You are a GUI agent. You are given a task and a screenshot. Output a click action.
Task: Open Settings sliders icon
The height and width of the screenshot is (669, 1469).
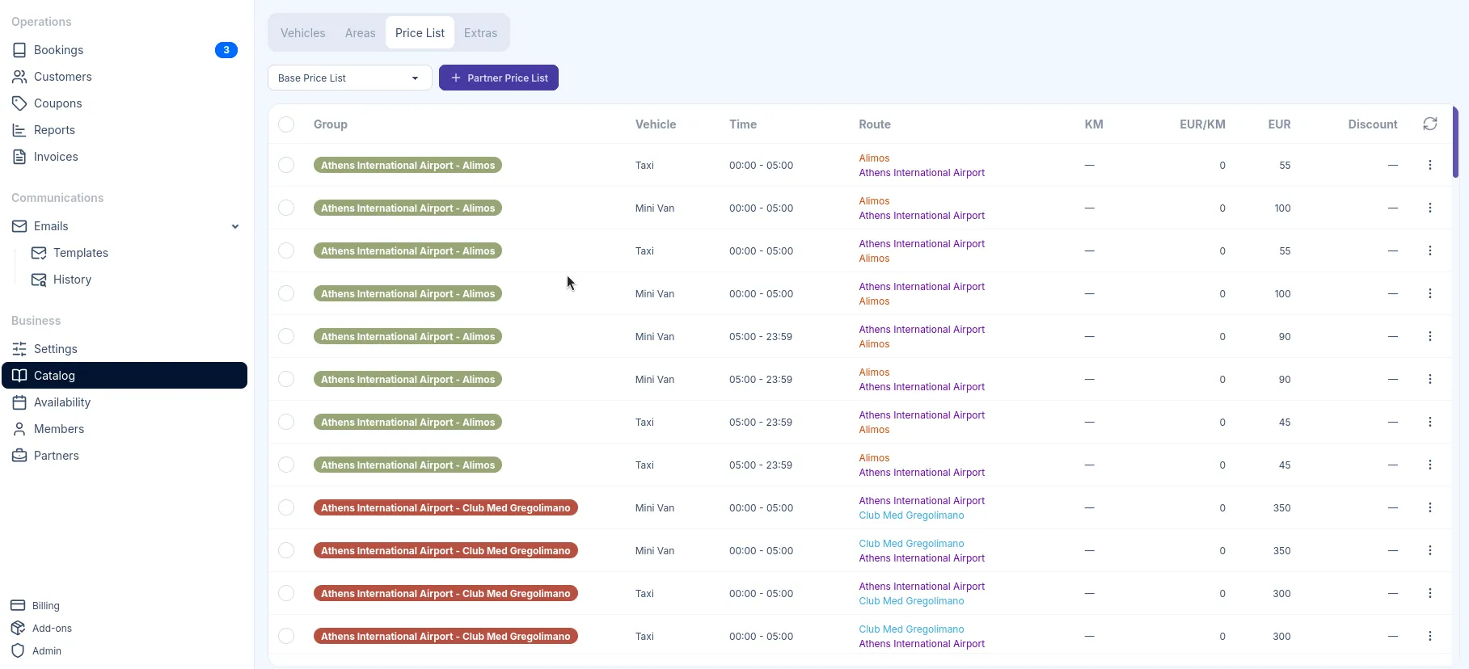coord(19,349)
